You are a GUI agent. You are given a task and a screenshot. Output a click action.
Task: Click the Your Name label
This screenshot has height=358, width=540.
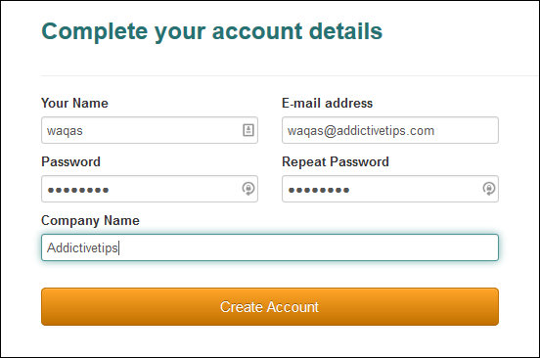(x=74, y=103)
